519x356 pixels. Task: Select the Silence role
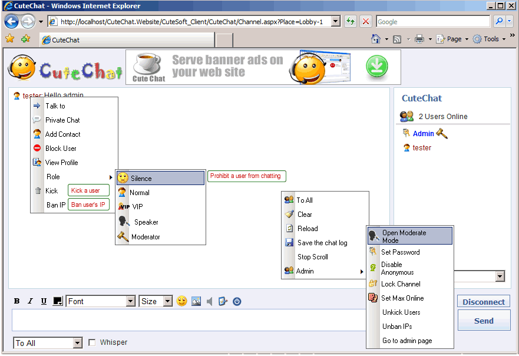click(161, 178)
